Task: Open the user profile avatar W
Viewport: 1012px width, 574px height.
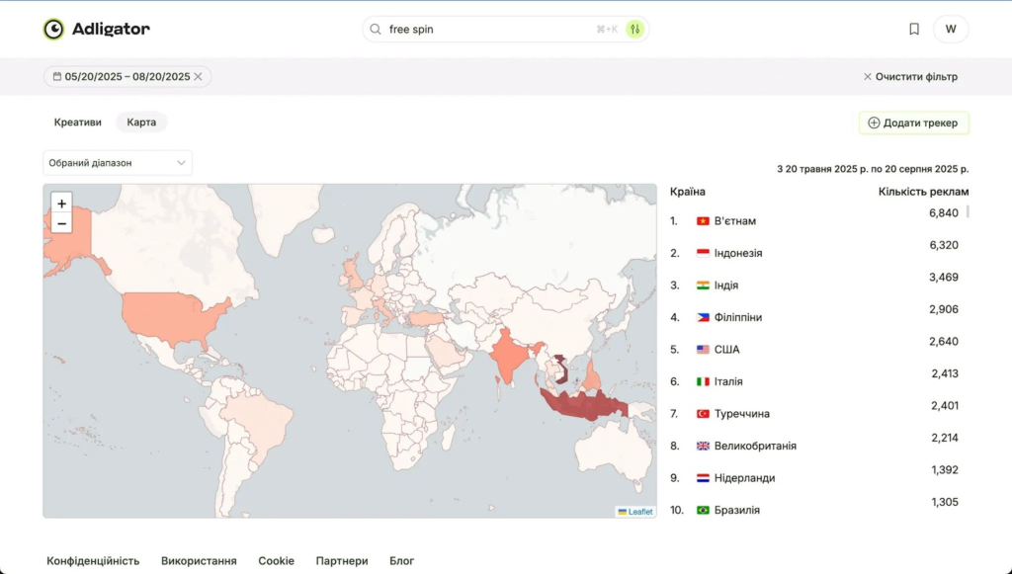Action: tap(951, 30)
